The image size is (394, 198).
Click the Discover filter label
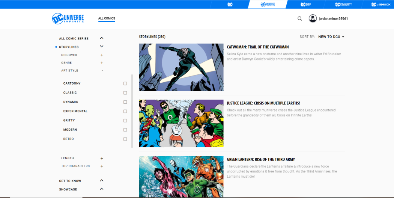[69, 55]
